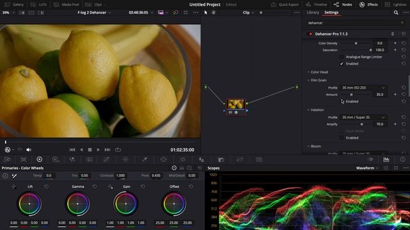Open node editor three-dot options menu
The height and width of the screenshot is (230, 410).
[297, 13]
